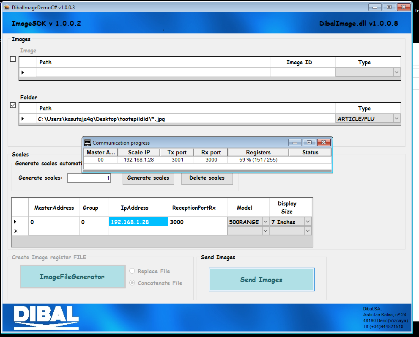The width and height of the screenshot is (419, 337).
Task: Click the 00 master address progress cell
Action: (x=101, y=160)
